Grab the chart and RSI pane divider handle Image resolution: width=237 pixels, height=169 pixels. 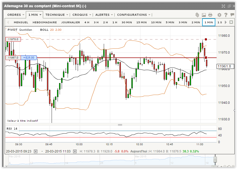point(120,125)
